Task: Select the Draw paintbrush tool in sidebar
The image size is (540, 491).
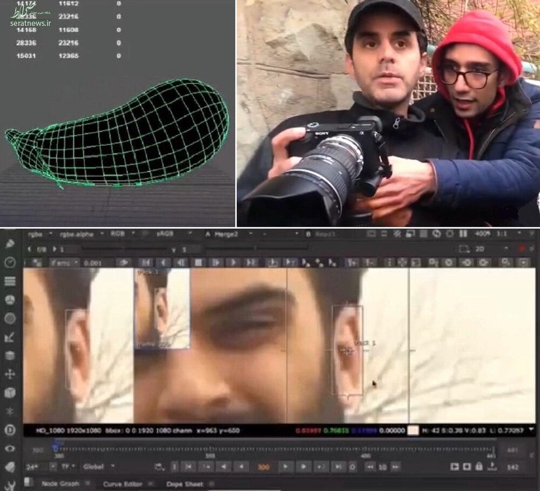Action: [10, 244]
